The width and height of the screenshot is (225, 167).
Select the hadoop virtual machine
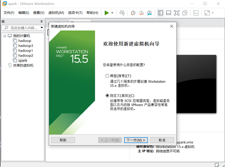click(x=25, y=41)
